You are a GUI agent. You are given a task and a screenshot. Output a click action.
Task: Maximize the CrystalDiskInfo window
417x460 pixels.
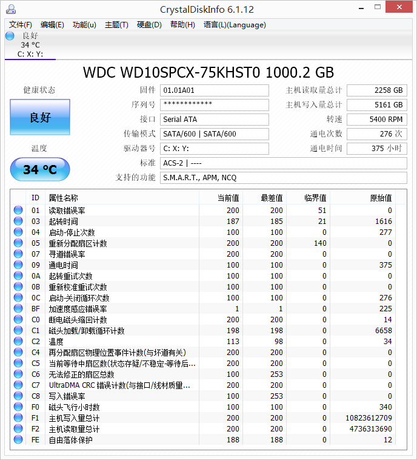(378, 7)
